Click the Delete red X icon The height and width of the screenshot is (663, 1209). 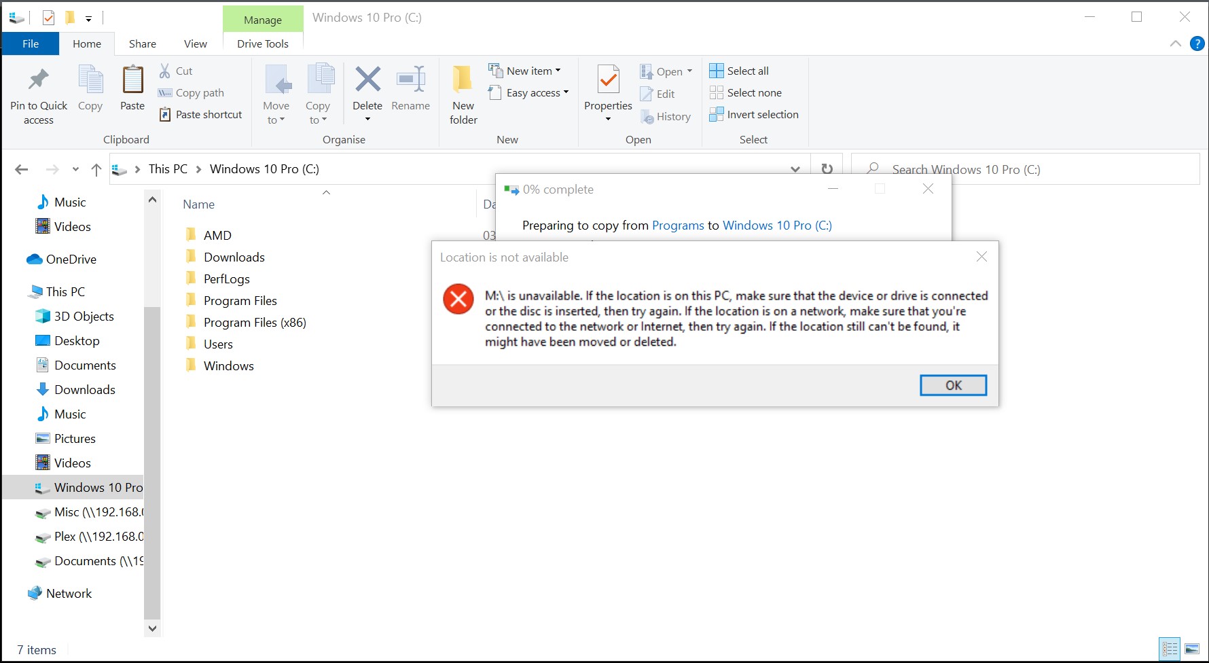367,79
